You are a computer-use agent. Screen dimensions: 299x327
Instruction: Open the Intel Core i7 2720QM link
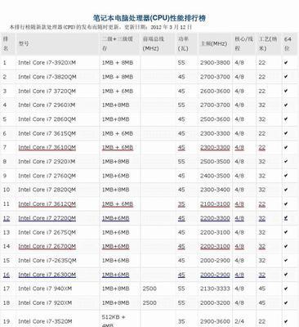pyautogui.click(x=47, y=218)
